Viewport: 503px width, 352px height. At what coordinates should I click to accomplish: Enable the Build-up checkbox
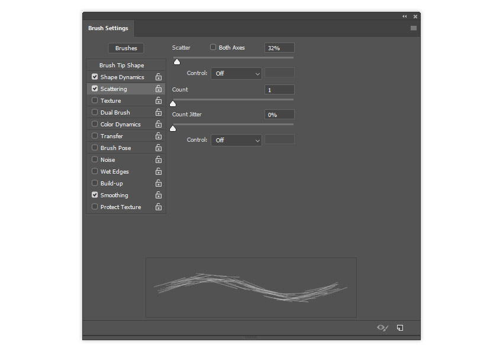click(x=95, y=183)
